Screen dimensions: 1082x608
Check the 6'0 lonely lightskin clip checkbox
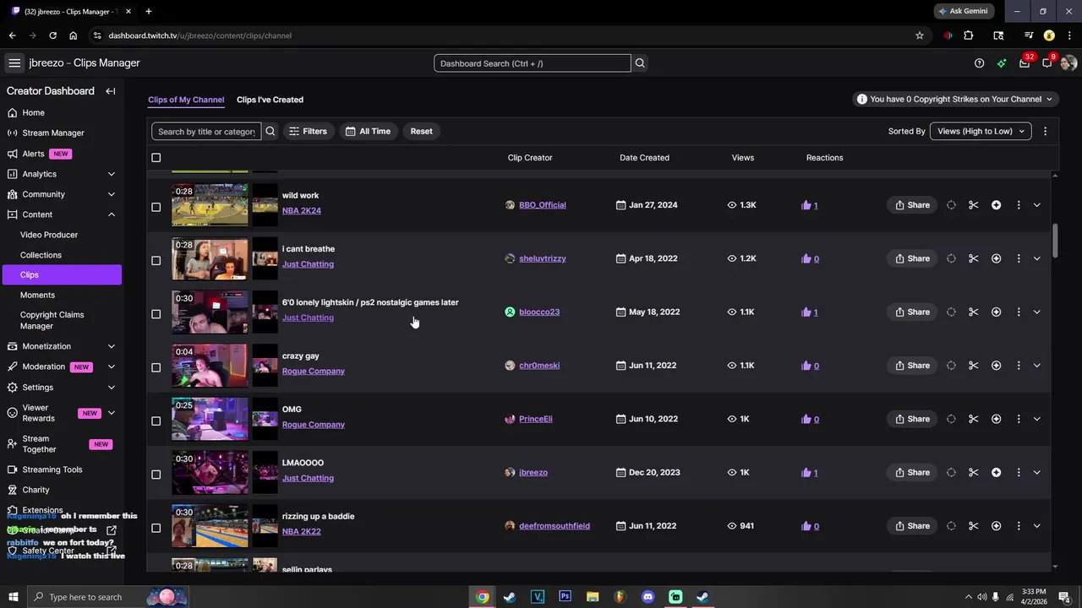click(x=156, y=314)
